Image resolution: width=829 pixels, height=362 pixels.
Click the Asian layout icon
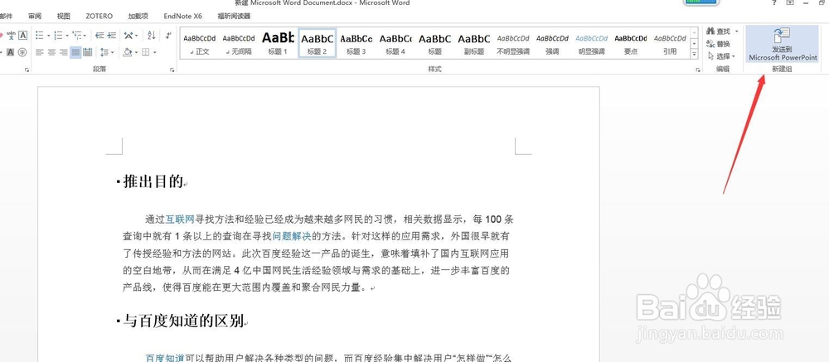[128, 36]
